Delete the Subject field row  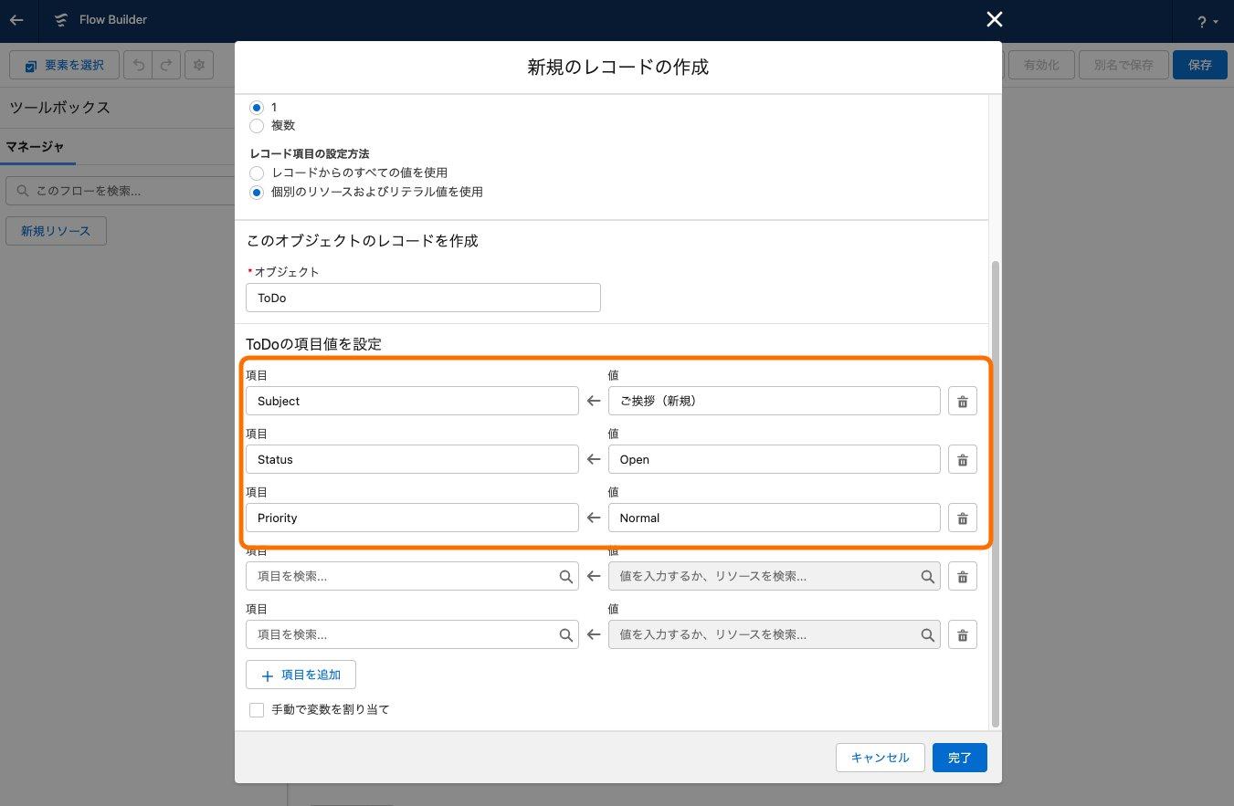(x=962, y=401)
